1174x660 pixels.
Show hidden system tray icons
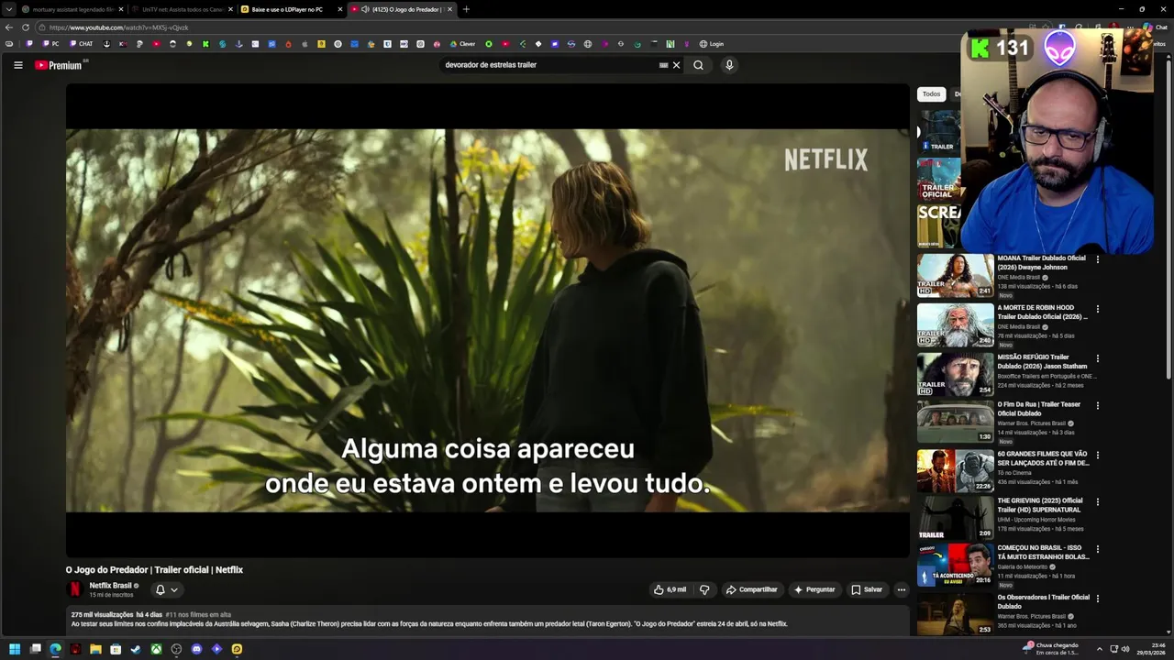1099,649
